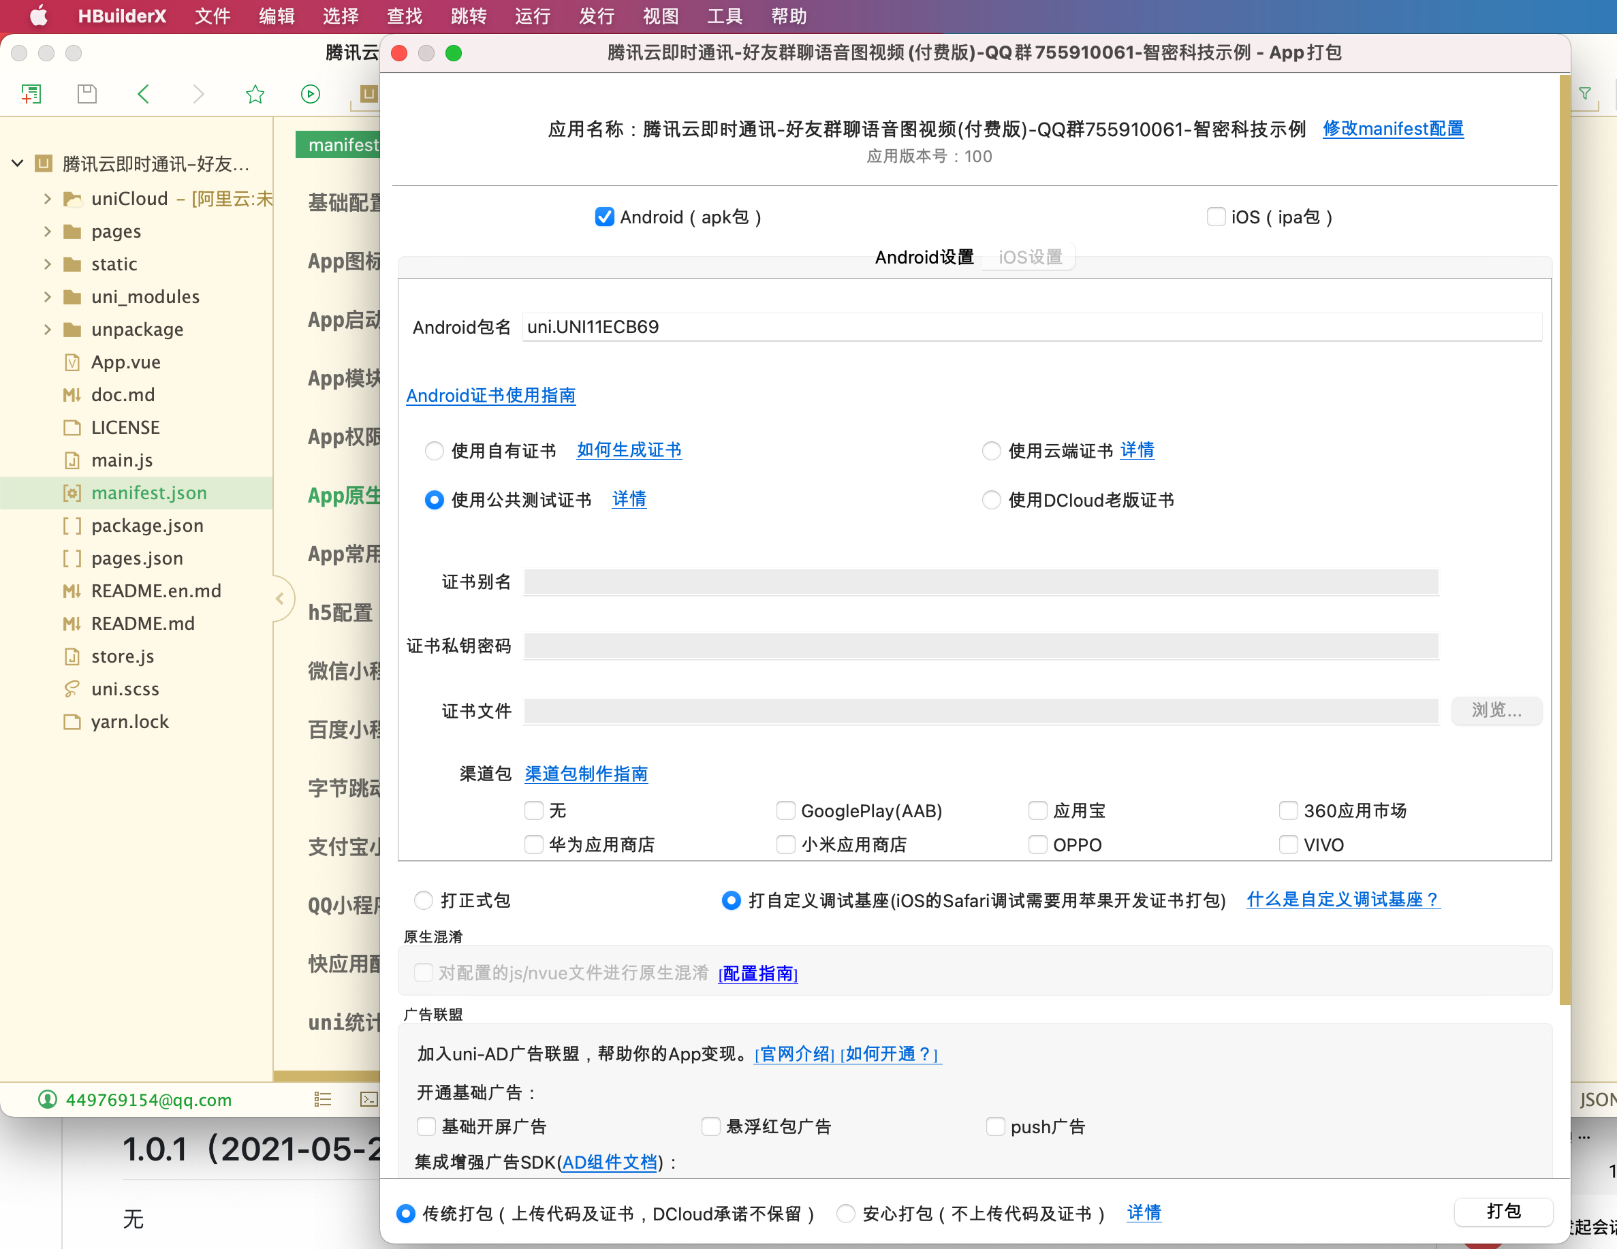This screenshot has height=1249, width=1617.
Task: Click the Android包名 input field
Action: (1031, 326)
